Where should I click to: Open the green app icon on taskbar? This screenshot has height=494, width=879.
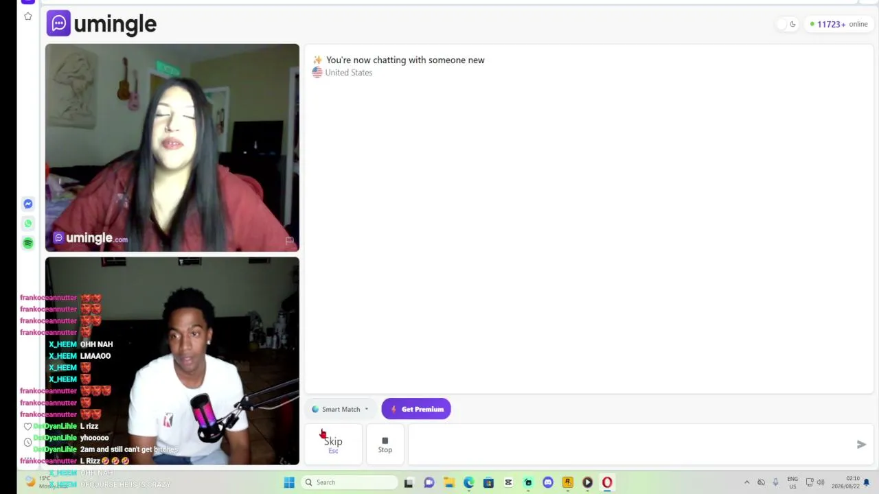[x=528, y=482]
